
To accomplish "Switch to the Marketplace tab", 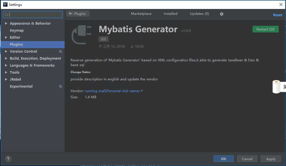I will pos(141,14).
